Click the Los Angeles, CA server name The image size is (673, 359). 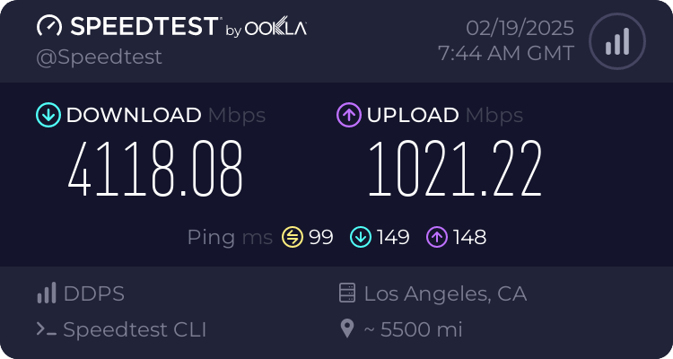[x=445, y=293]
